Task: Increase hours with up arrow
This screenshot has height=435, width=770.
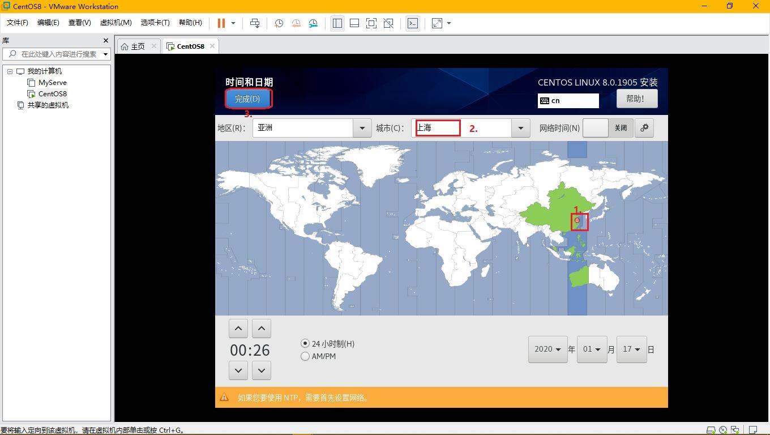Action: click(x=238, y=329)
